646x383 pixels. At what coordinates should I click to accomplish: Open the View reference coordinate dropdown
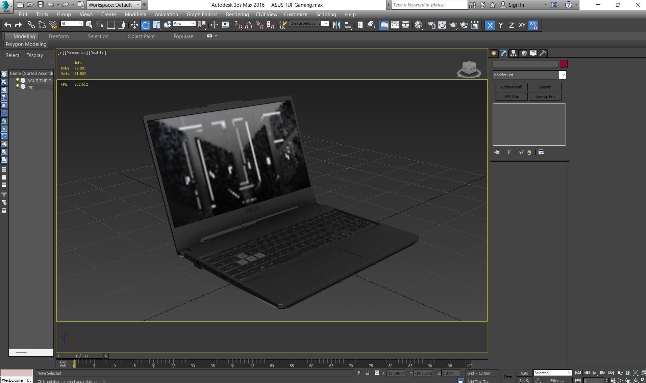[x=184, y=24]
